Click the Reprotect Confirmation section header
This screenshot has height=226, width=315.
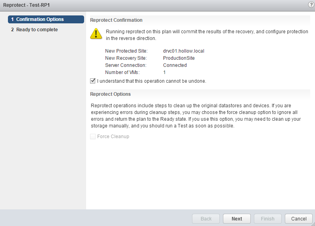click(x=116, y=20)
